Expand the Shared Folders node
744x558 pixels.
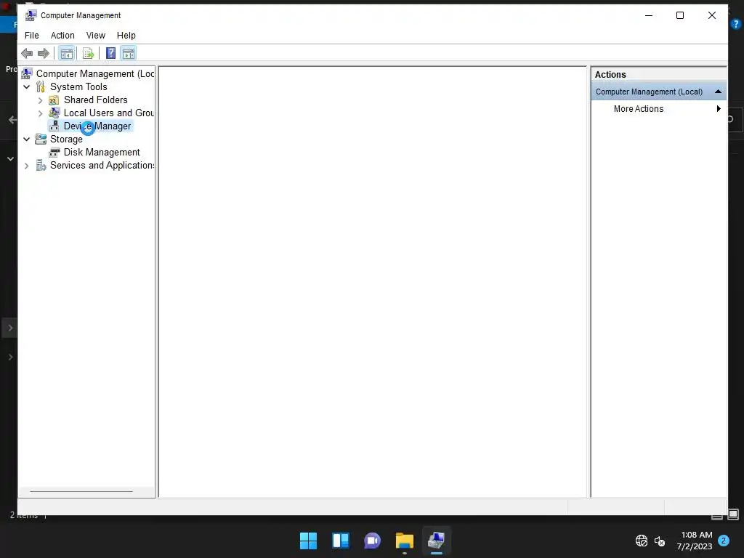41,100
